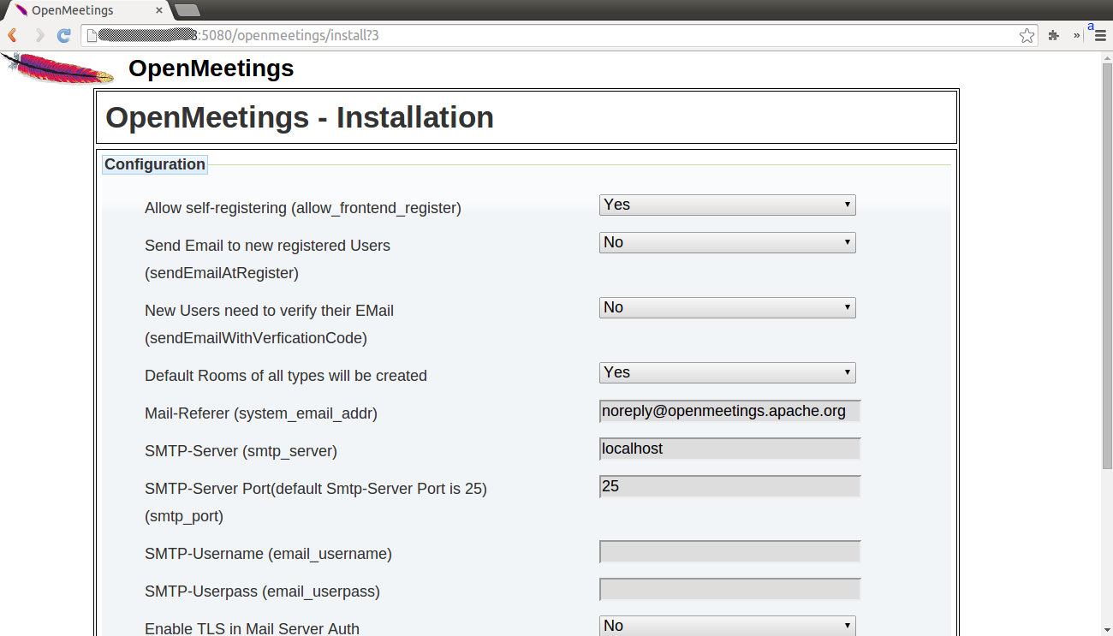Edit the SMTP-Server field

[729, 449]
